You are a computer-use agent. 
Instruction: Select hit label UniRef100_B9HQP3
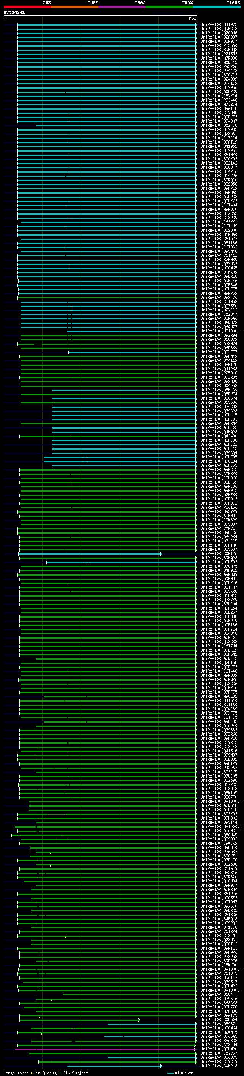pyautogui.click(x=219, y=558)
